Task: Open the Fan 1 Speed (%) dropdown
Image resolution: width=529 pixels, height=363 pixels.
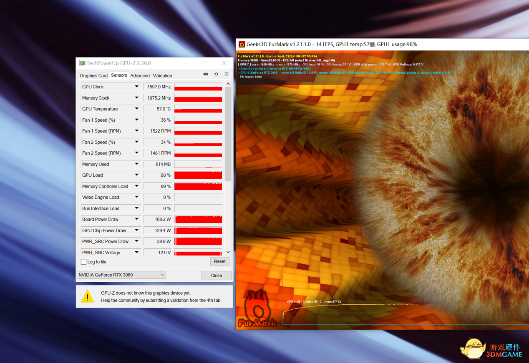Action: pyautogui.click(x=136, y=120)
